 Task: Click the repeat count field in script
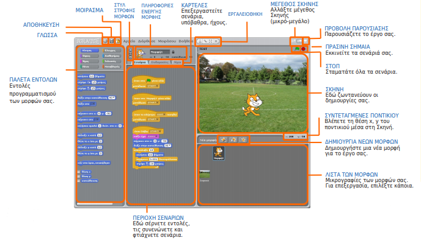coord(152,150)
